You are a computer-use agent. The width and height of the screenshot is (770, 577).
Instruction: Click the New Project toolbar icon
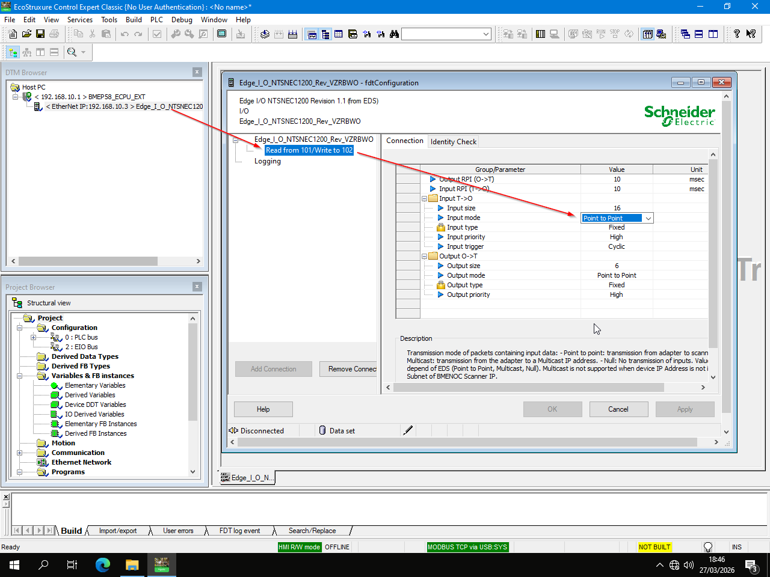13,34
